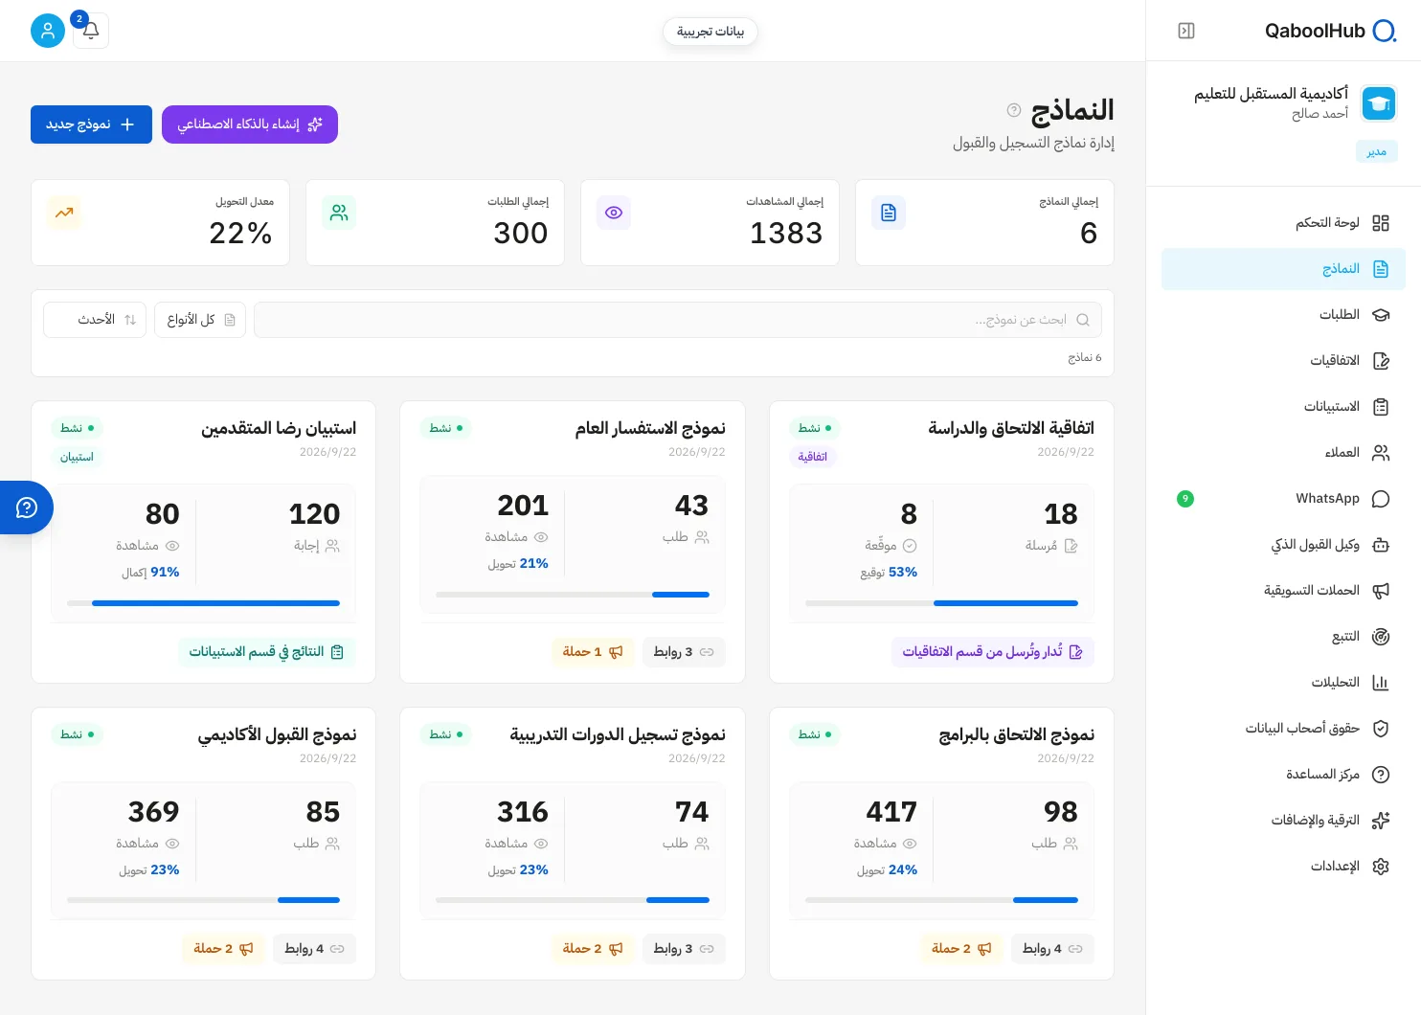Click progress bar in استبيان رضا المتقدمين card
Image resolution: width=1421 pixels, height=1015 pixels.
pos(203,603)
